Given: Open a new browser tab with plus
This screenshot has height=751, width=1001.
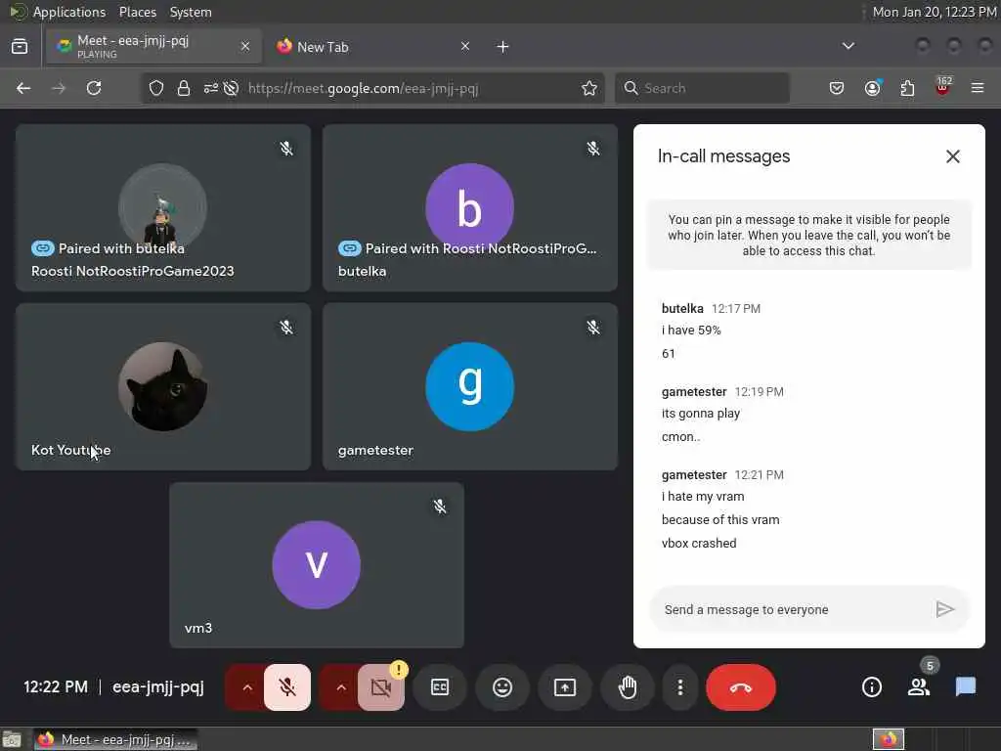Looking at the screenshot, I should coord(503,47).
